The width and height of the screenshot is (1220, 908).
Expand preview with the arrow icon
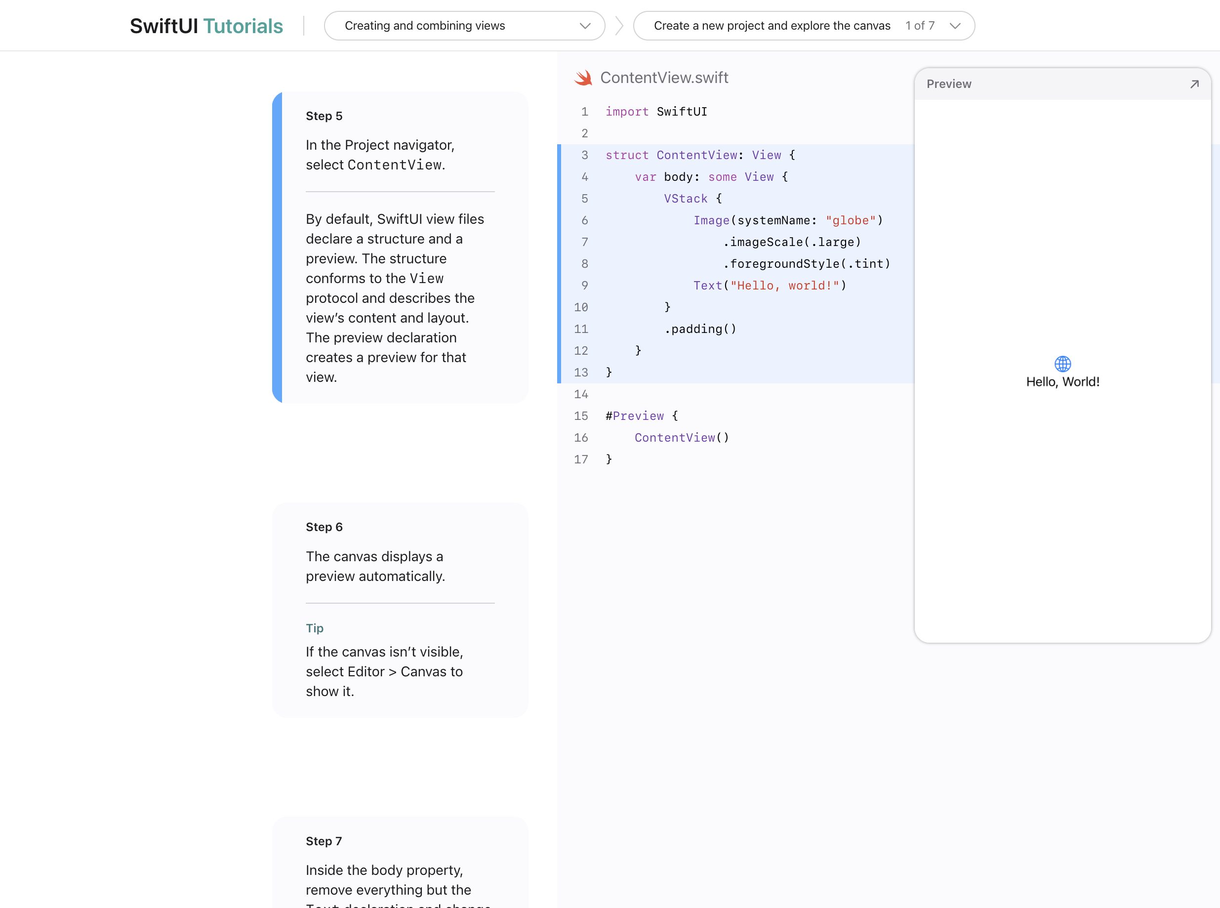click(1194, 84)
